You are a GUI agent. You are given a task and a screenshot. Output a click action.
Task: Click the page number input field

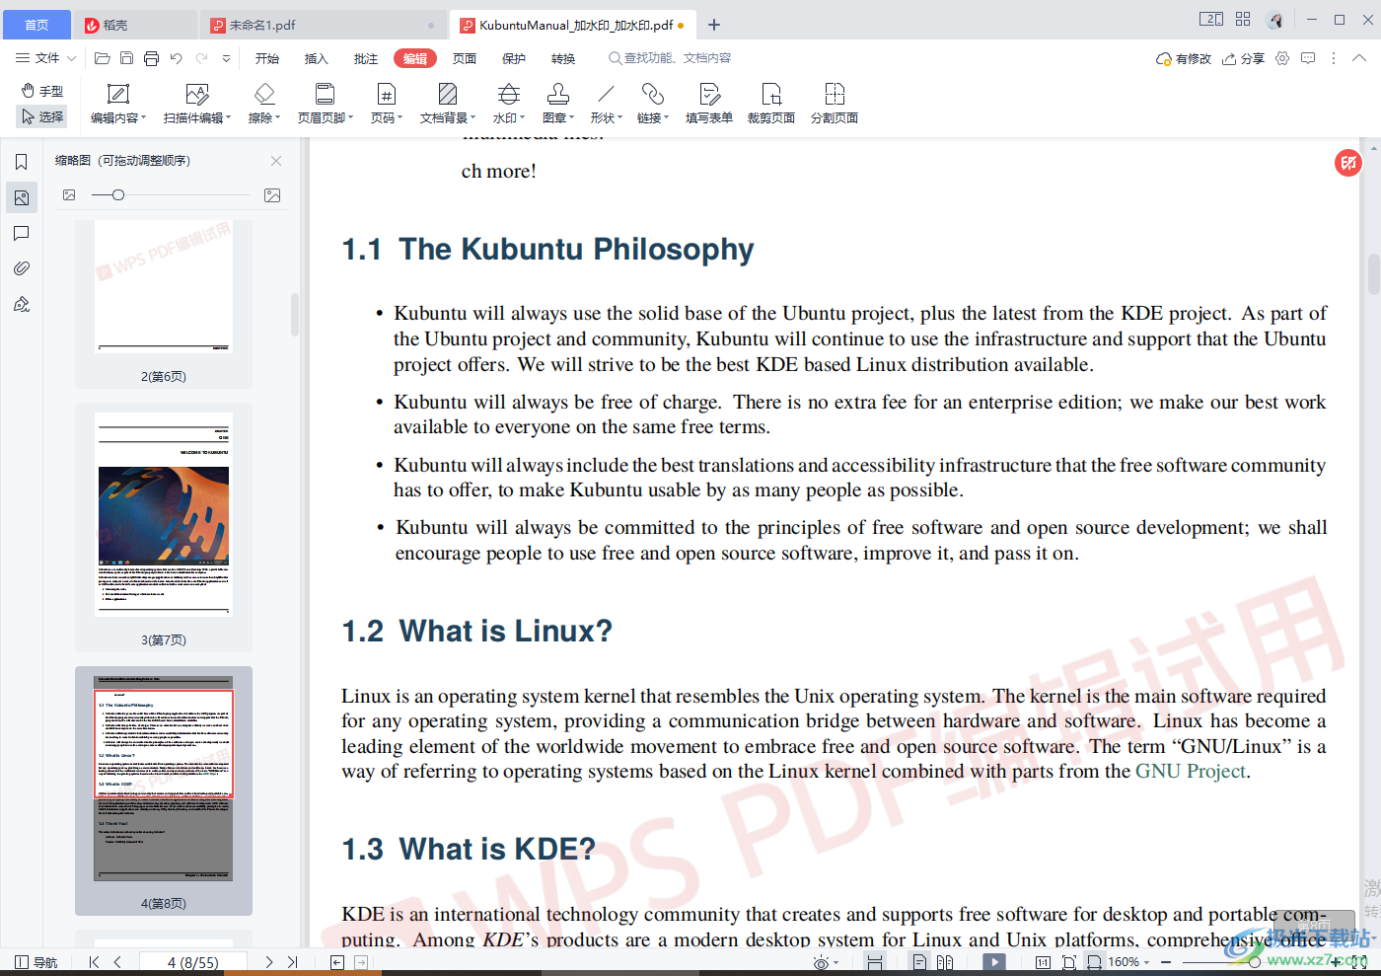tap(193, 962)
